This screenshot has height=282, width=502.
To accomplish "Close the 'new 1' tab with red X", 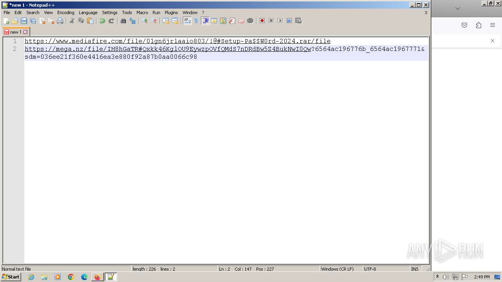I will pyautogui.click(x=25, y=32).
